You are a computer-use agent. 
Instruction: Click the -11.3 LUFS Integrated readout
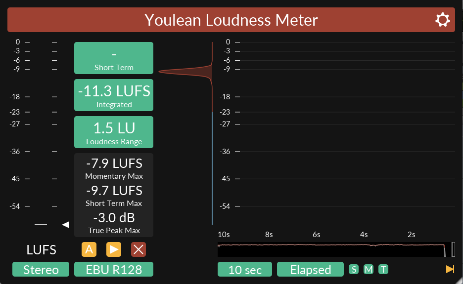114,95
